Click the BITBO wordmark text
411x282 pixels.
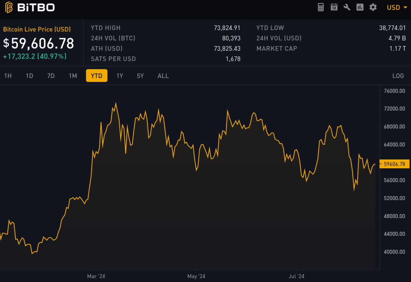coord(36,7)
